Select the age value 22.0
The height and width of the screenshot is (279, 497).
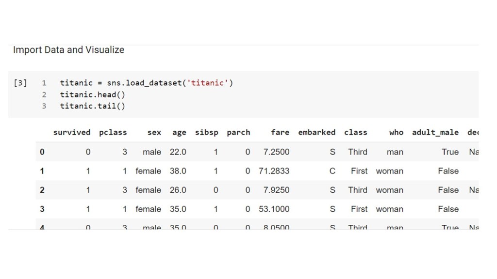tap(178, 152)
